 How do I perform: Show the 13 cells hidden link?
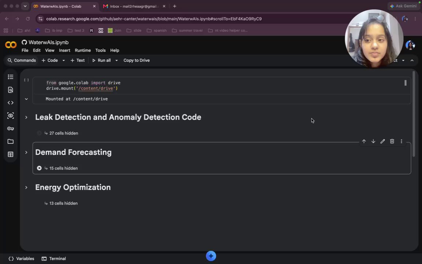pyautogui.click(x=63, y=203)
